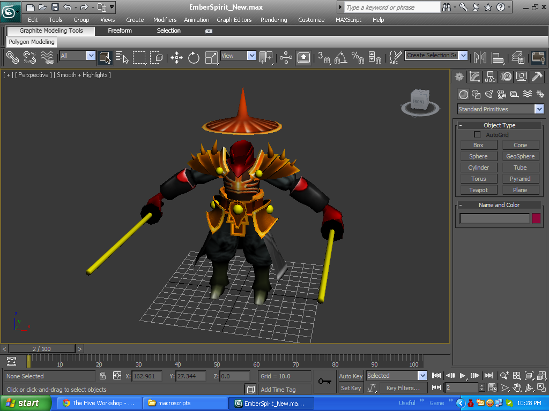Image resolution: width=549 pixels, height=411 pixels.
Task: Select the Systems category icon
Action: [x=540, y=94]
